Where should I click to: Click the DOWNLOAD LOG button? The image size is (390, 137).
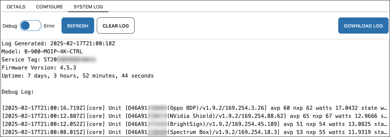pyautogui.click(x=363, y=26)
